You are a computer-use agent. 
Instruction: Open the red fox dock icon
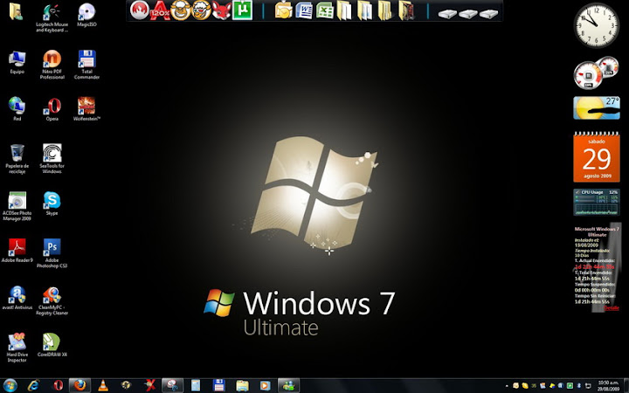[221, 10]
